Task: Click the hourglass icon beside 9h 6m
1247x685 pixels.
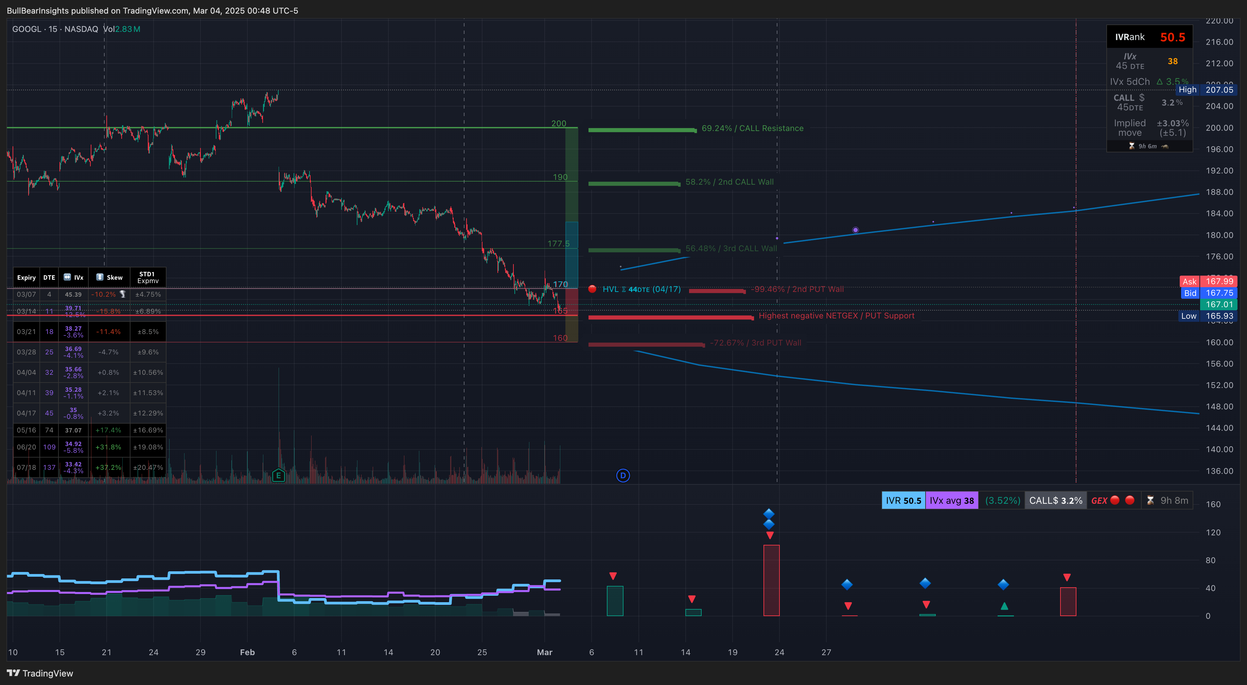Action: tap(1132, 146)
